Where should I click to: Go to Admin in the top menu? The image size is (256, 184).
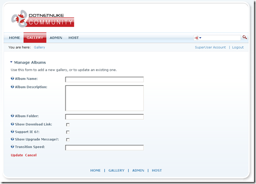[56, 38]
